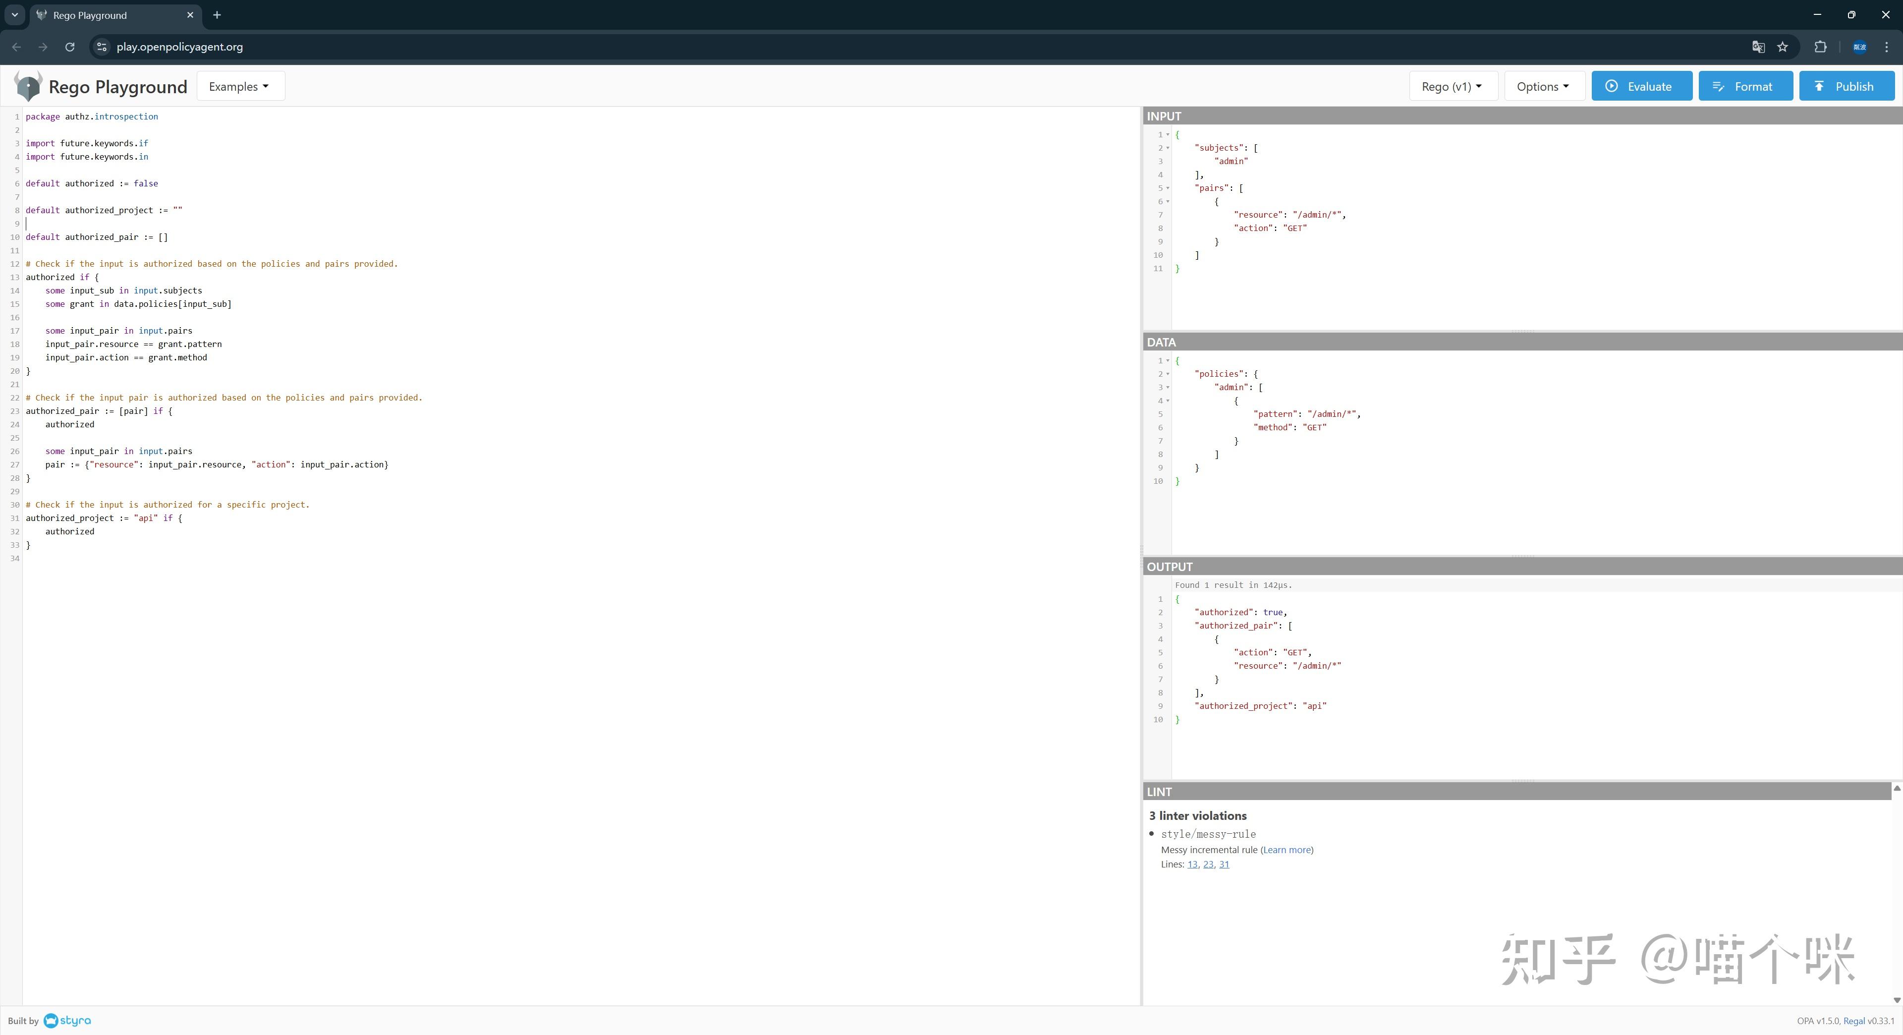This screenshot has height=1035, width=1903.
Task: Open the browser translate page icon
Action: click(x=1758, y=47)
